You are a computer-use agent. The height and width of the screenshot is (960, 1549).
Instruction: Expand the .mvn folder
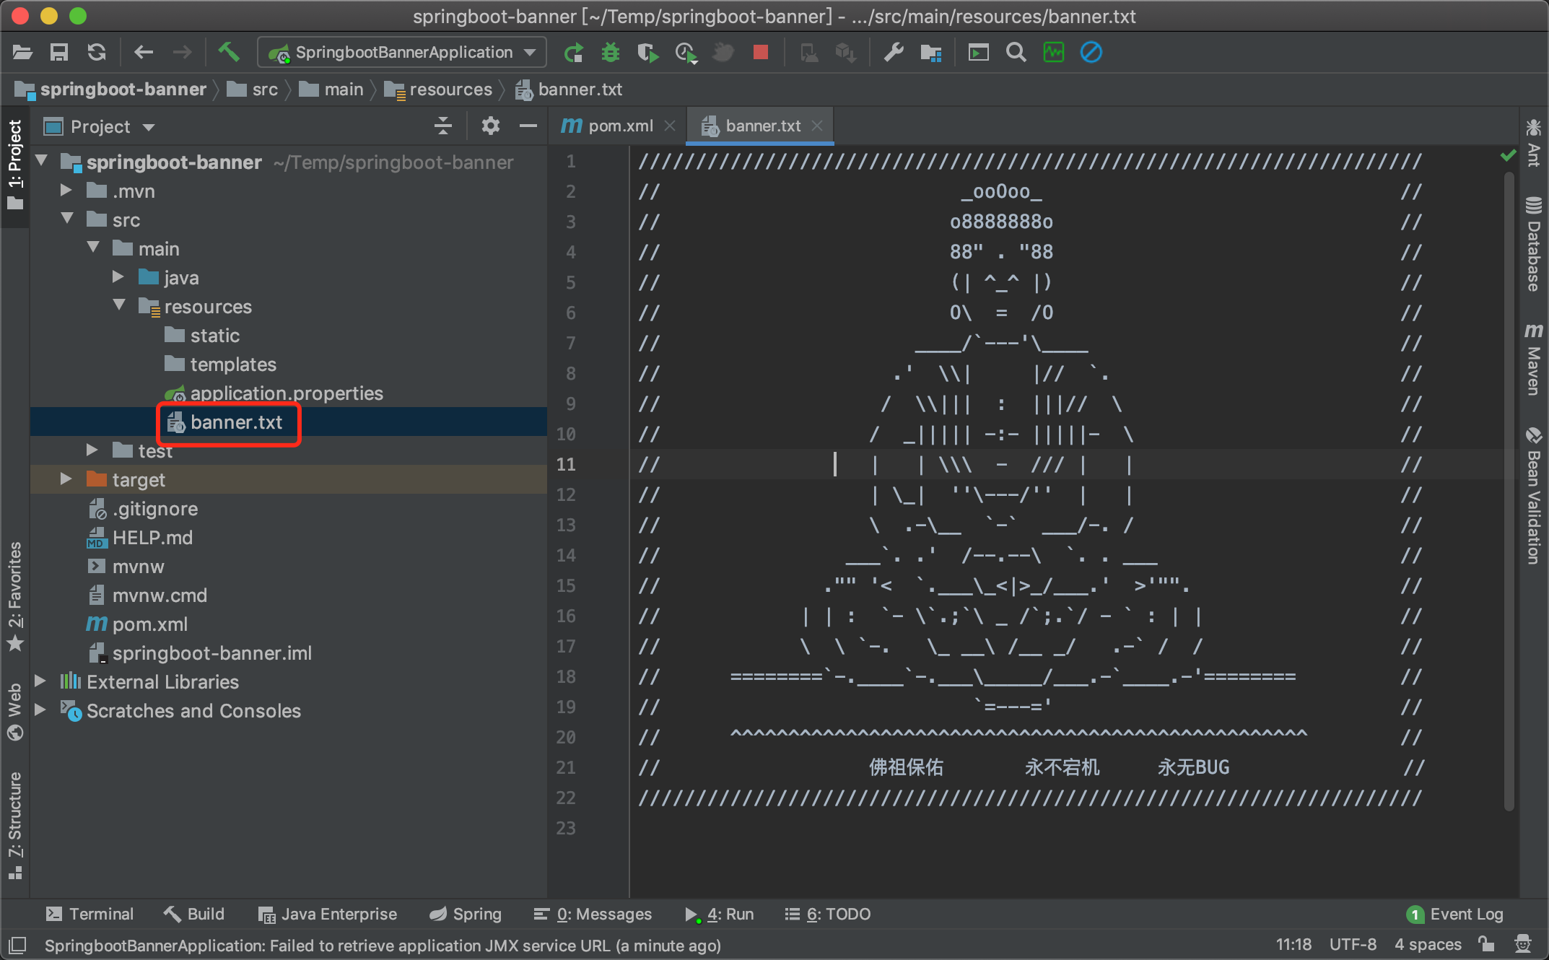pos(66,190)
